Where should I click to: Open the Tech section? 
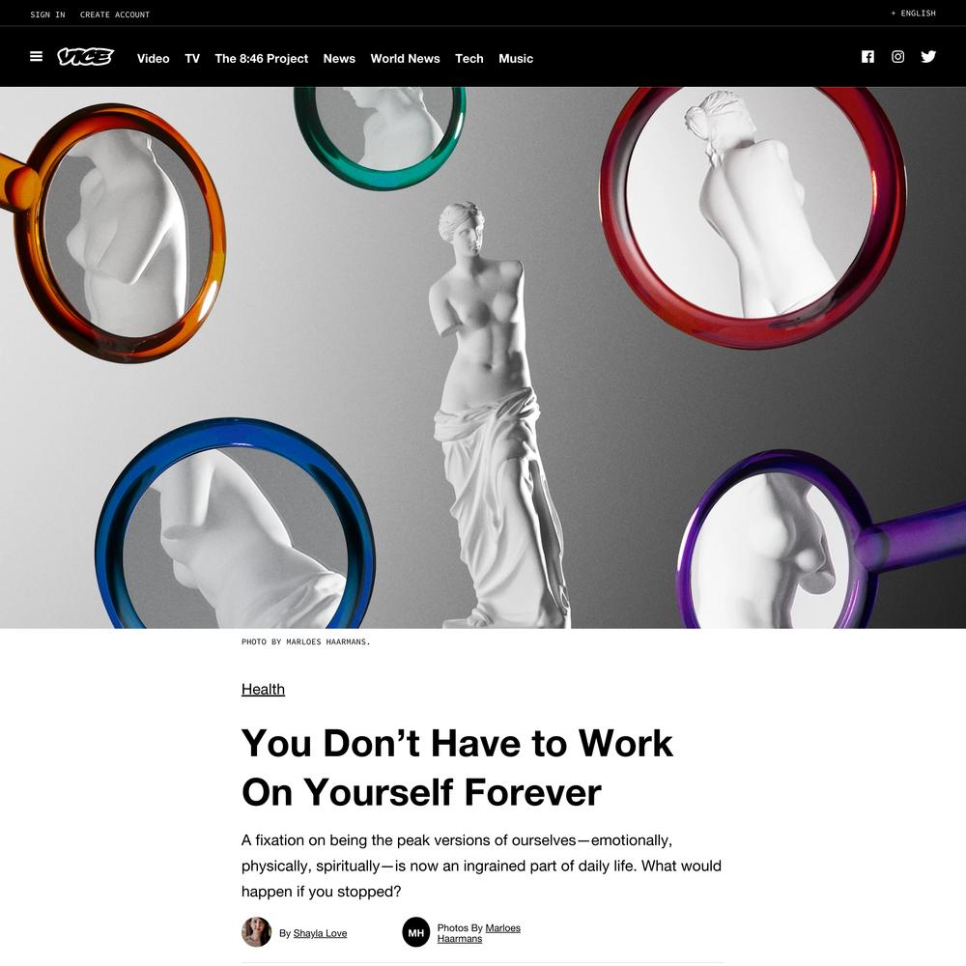(x=469, y=59)
